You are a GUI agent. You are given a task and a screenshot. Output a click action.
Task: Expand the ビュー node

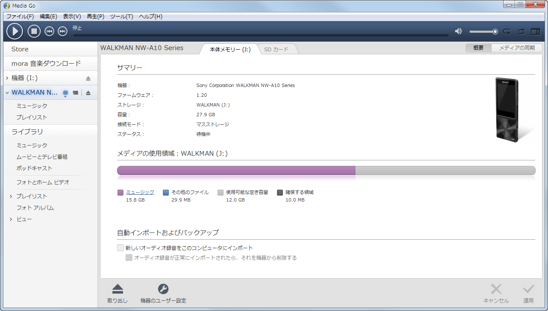point(11,219)
